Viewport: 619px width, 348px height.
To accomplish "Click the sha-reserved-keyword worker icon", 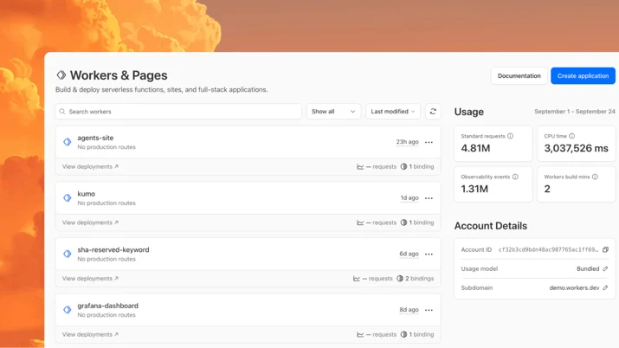I will point(68,255).
